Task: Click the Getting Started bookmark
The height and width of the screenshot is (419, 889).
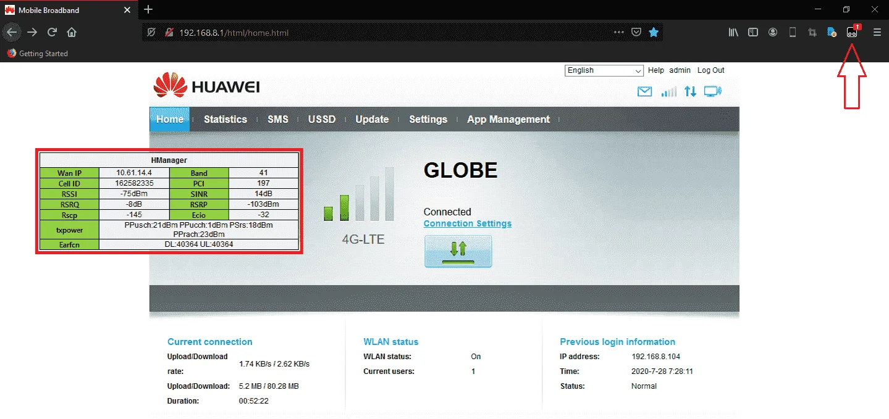Action: click(37, 54)
